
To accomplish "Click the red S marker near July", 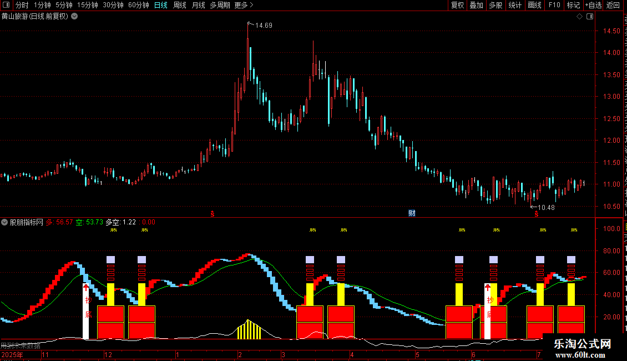I will tap(536, 214).
